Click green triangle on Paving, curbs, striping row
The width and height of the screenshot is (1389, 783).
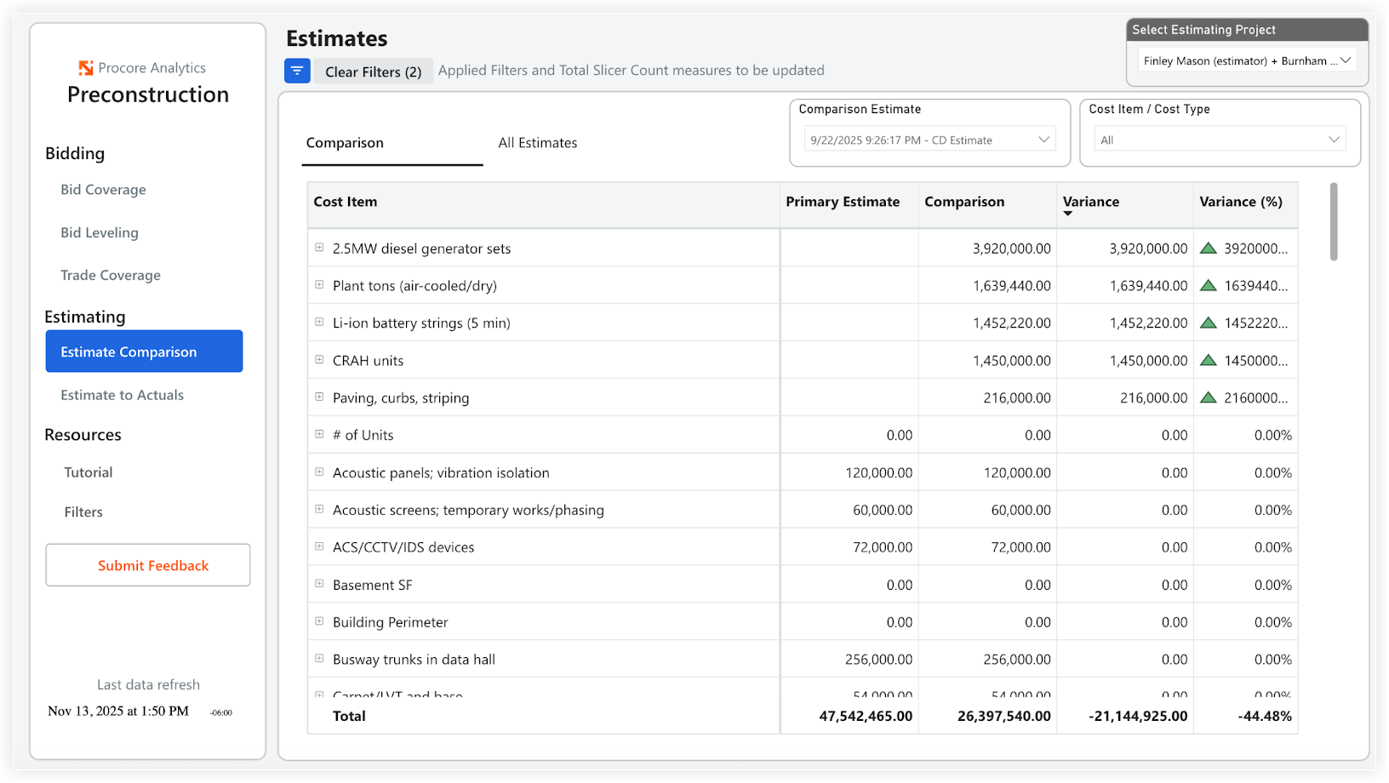pyautogui.click(x=1209, y=397)
